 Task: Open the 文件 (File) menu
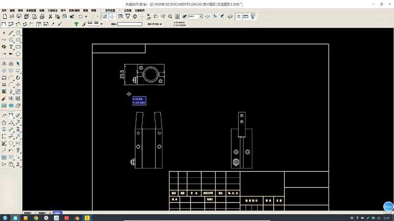point(4,10)
